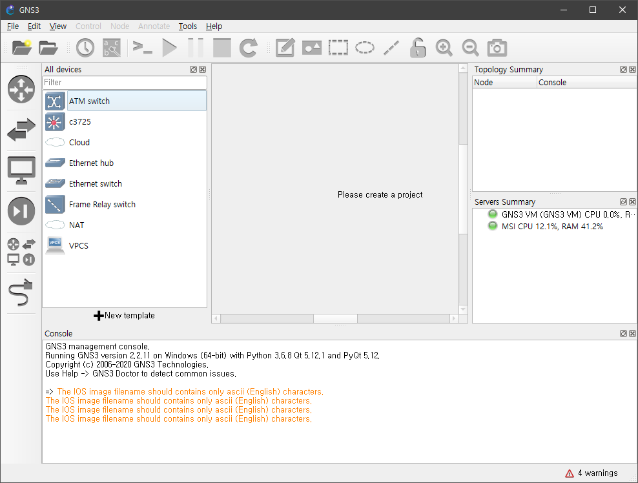Open the File menu
This screenshot has height=483, width=638.
[13, 26]
